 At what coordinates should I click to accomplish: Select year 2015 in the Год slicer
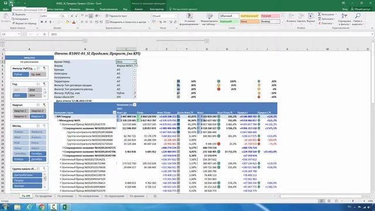point(19,95)
